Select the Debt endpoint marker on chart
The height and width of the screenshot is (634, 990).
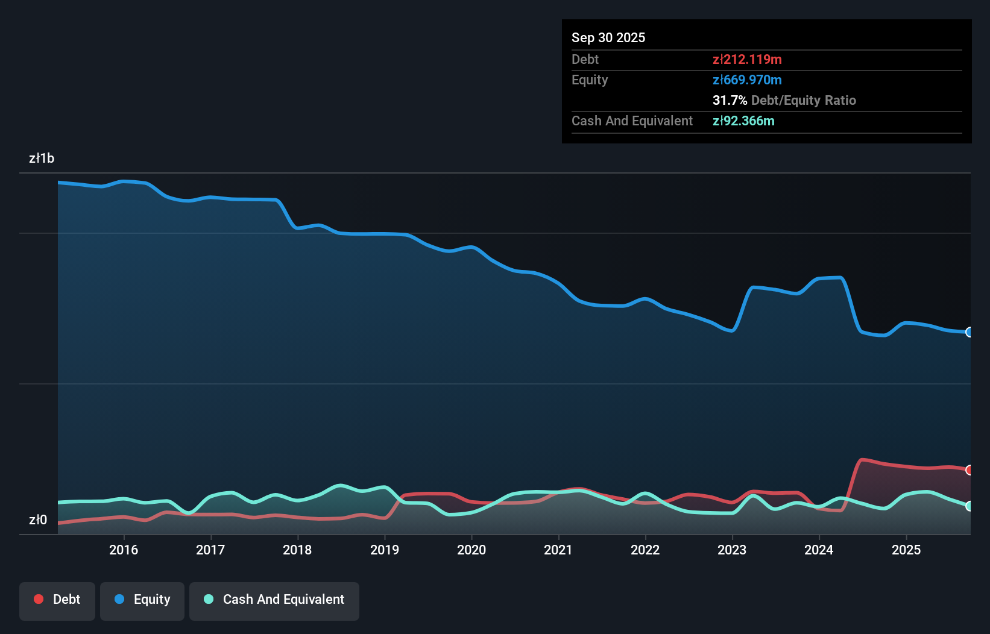(969, 470)
